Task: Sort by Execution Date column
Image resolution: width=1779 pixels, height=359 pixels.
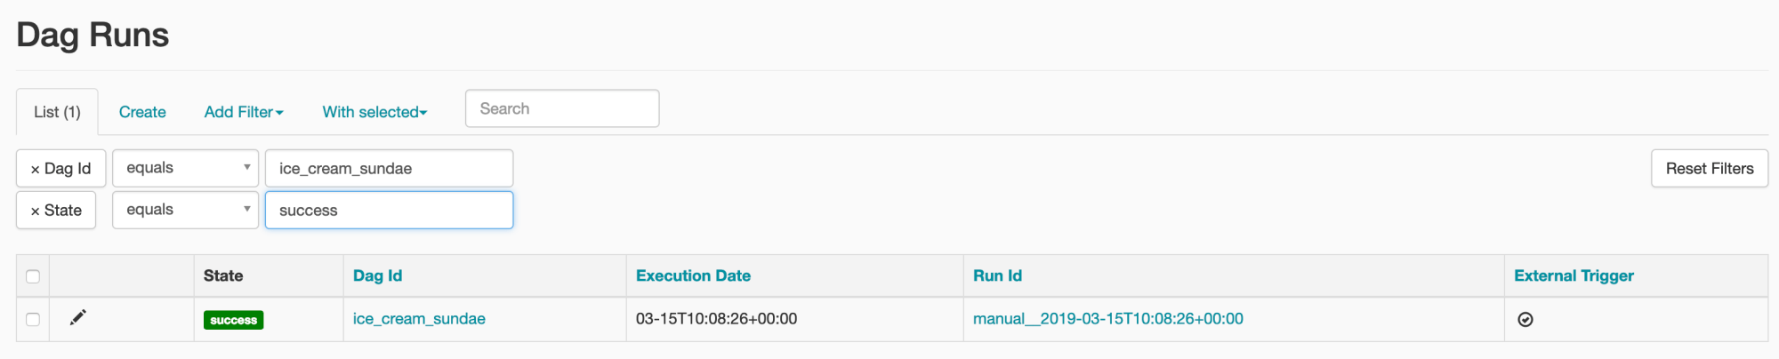Action: click(x=693, y=275)
